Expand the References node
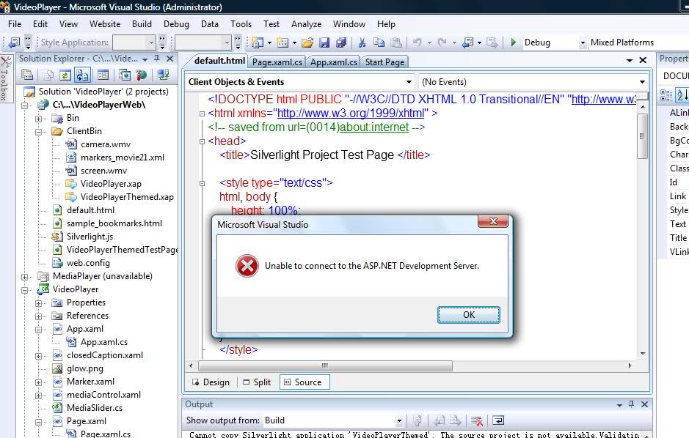Image resolution: width=689 pixels, height=438 pixels. (x=38, y=316)
